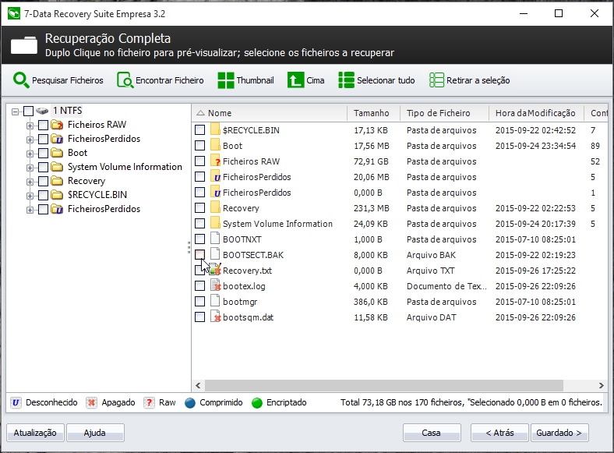Click the Encriptado green dot indicator
The image size is (614, 453).
pyautogui.click(x=257, y=403)
